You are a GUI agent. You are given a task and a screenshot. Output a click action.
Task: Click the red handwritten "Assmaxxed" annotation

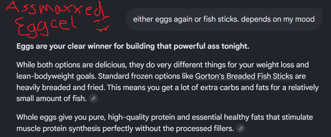(55, 9)
